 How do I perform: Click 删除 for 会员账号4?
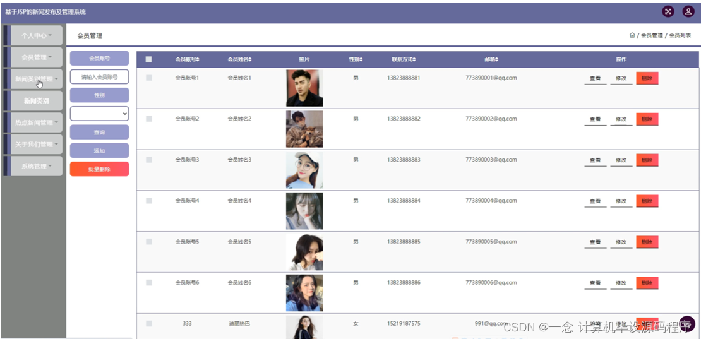click(647, 201)
